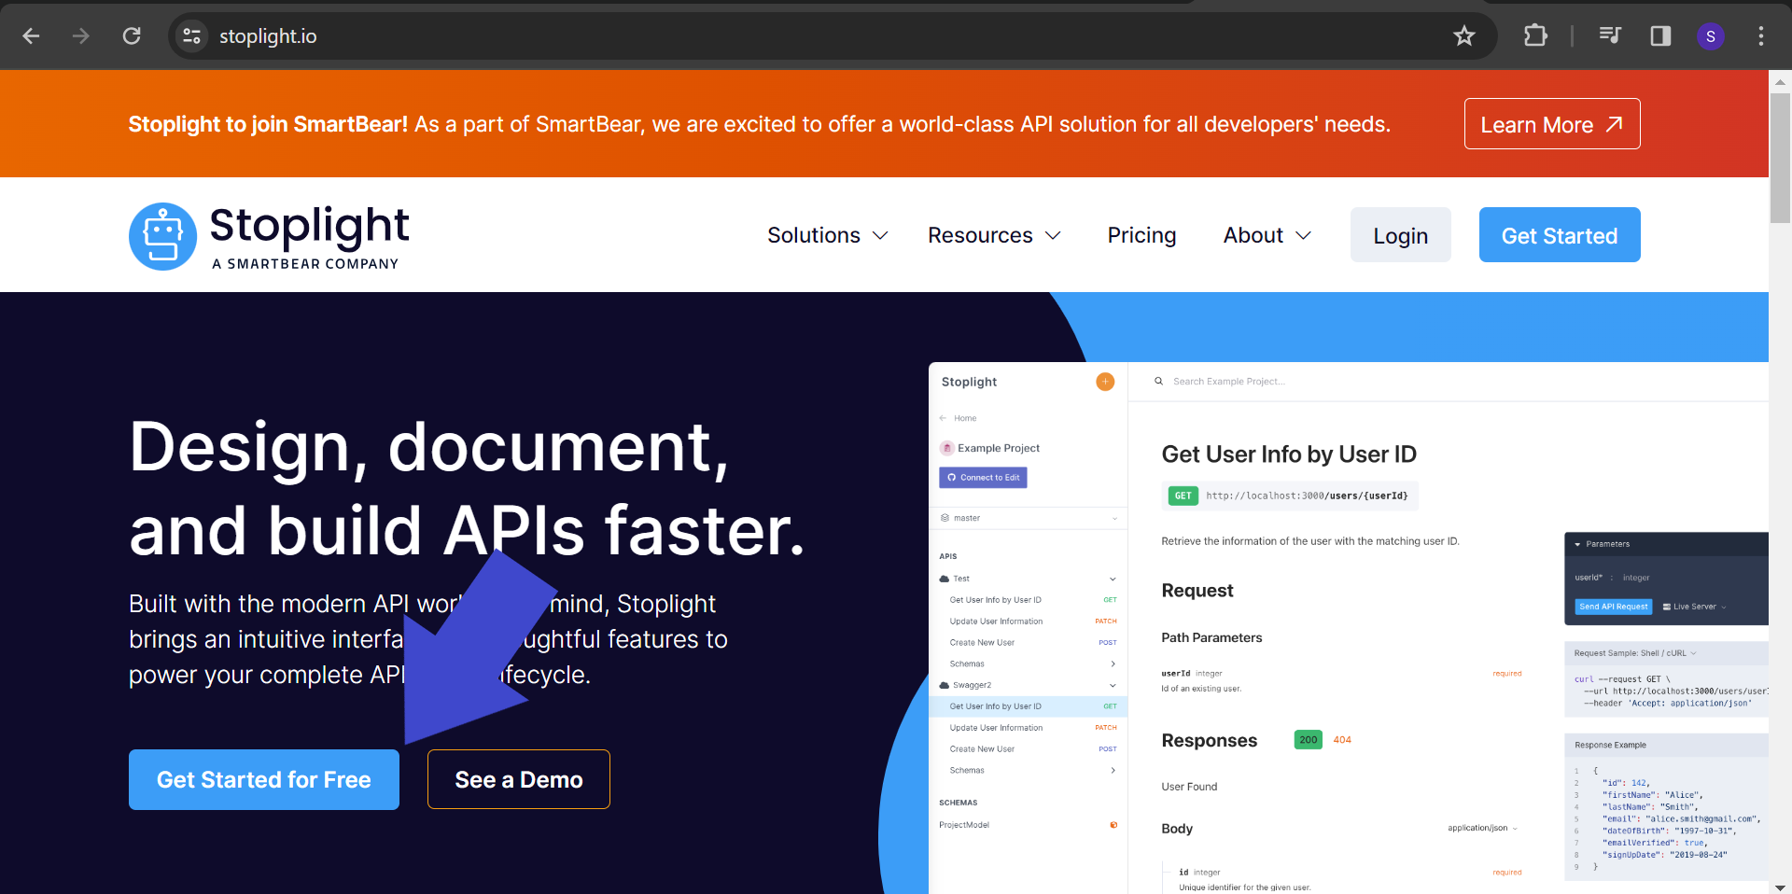Screen dimensions: 1792x894
Task: Open the master branch dropdown
Action: (x=1028, y=518)
